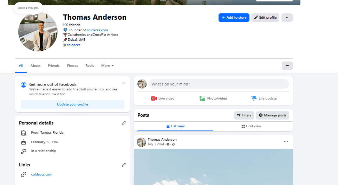Click the pencil icon beside Links
The height and width of the screenshot is (185, 338).
tap(124, 165)
